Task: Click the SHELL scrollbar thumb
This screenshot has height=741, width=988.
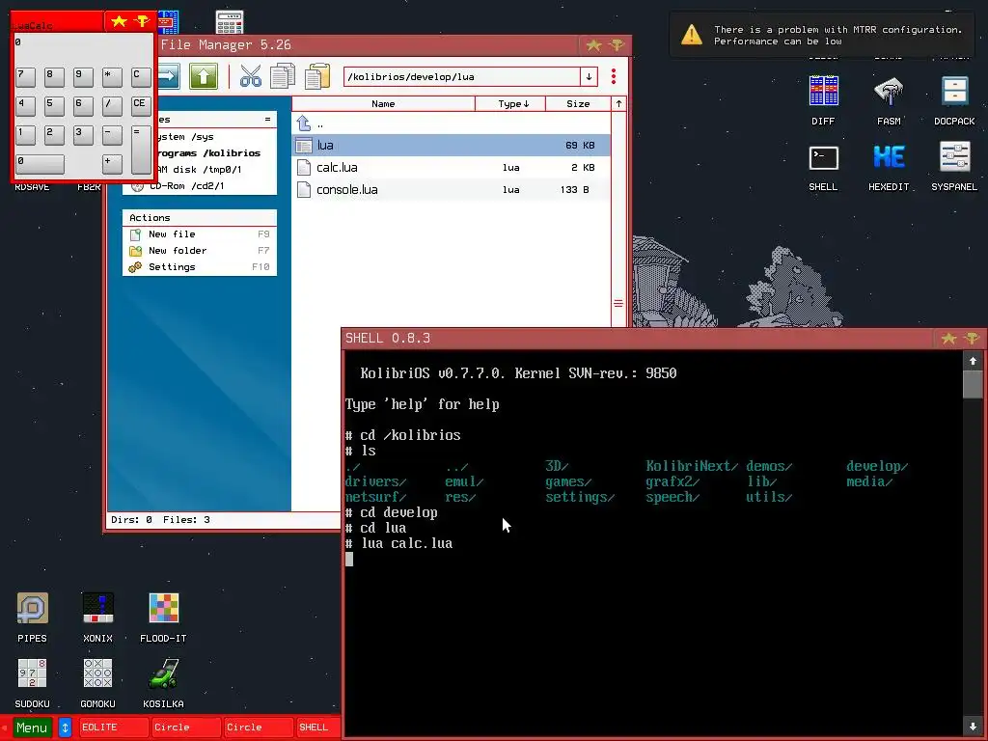Action: tap(973, 384)
